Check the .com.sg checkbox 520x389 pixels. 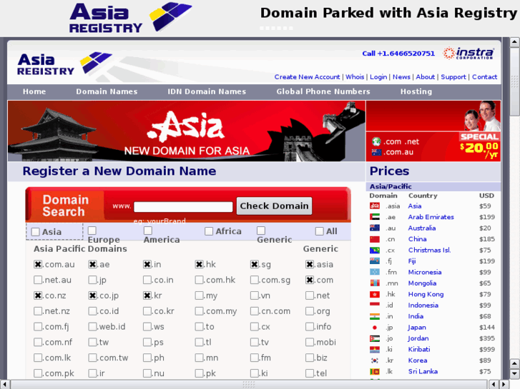tap(255, 280)
